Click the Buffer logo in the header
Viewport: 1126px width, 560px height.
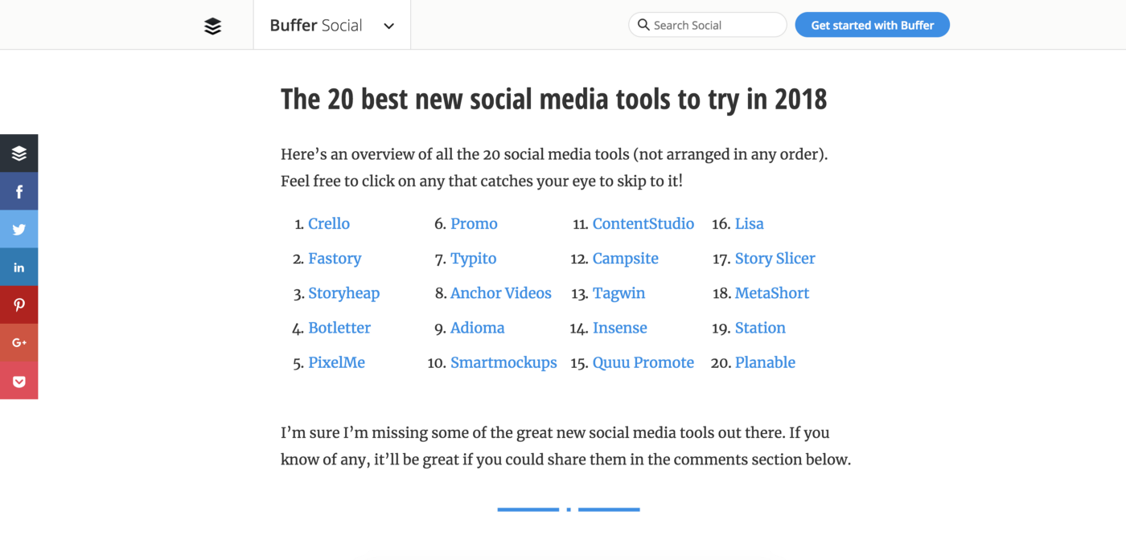pyautogui.click(x=212, y=26)
